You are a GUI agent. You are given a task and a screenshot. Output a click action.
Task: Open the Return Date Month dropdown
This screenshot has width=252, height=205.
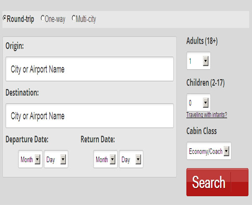pos(105,159)
